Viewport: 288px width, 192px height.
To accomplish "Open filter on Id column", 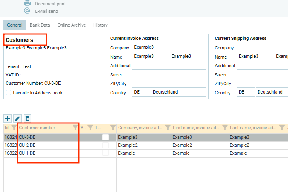I will tap(14, 128).
